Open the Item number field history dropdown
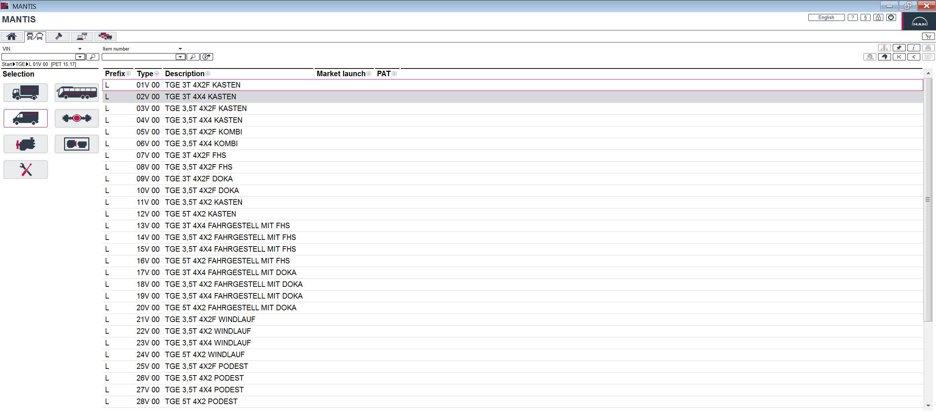 (x=180, y=57)
